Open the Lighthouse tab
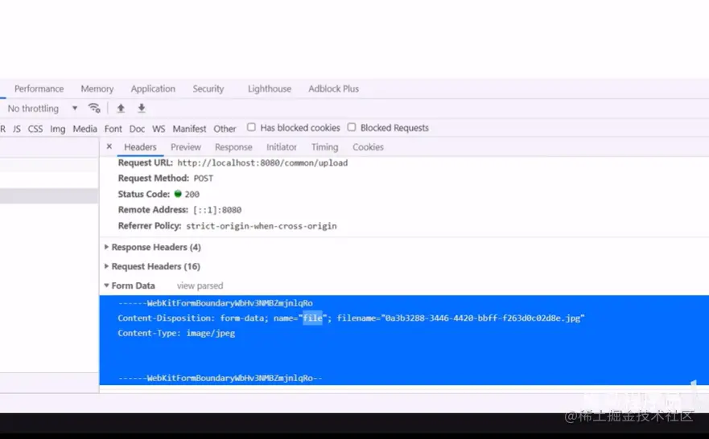 (x=270, y=88)
